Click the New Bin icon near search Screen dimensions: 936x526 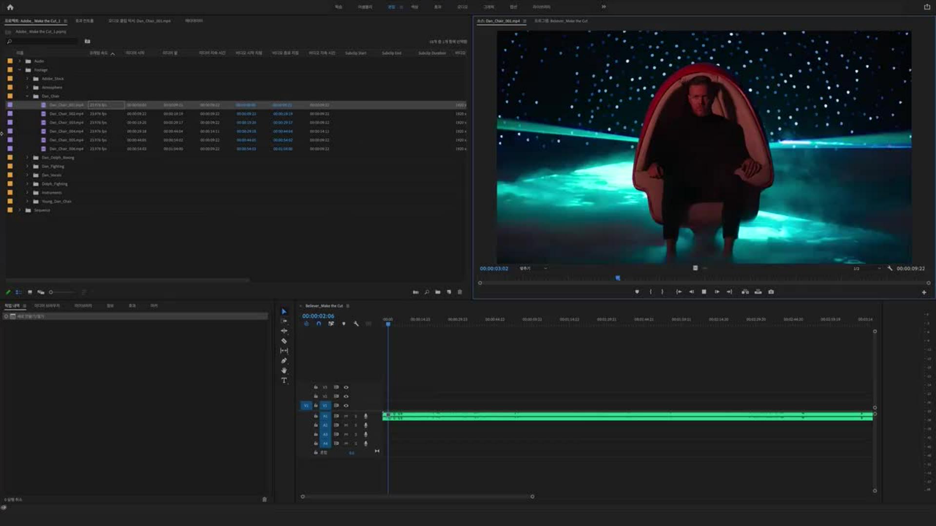click(x=87, y=41)
